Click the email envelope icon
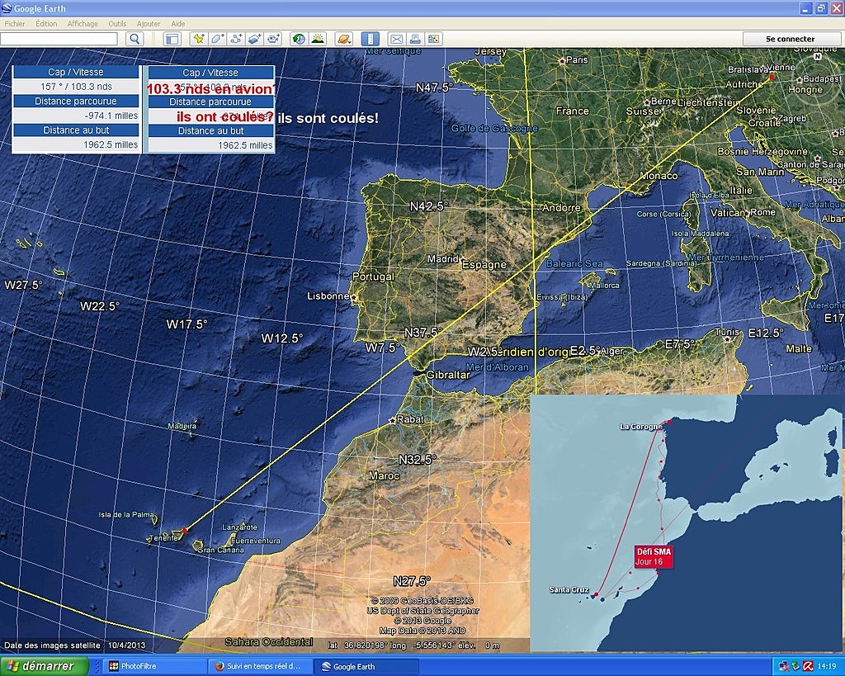The height and width of the screenshot is (676, 845). 396,39
